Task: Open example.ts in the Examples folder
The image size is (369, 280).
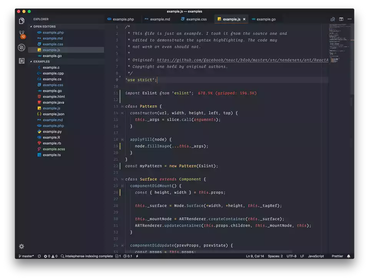Action: [x=66, y=155]
